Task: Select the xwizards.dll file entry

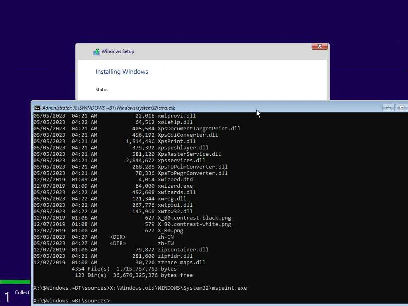Action: [x=177, y=192]
